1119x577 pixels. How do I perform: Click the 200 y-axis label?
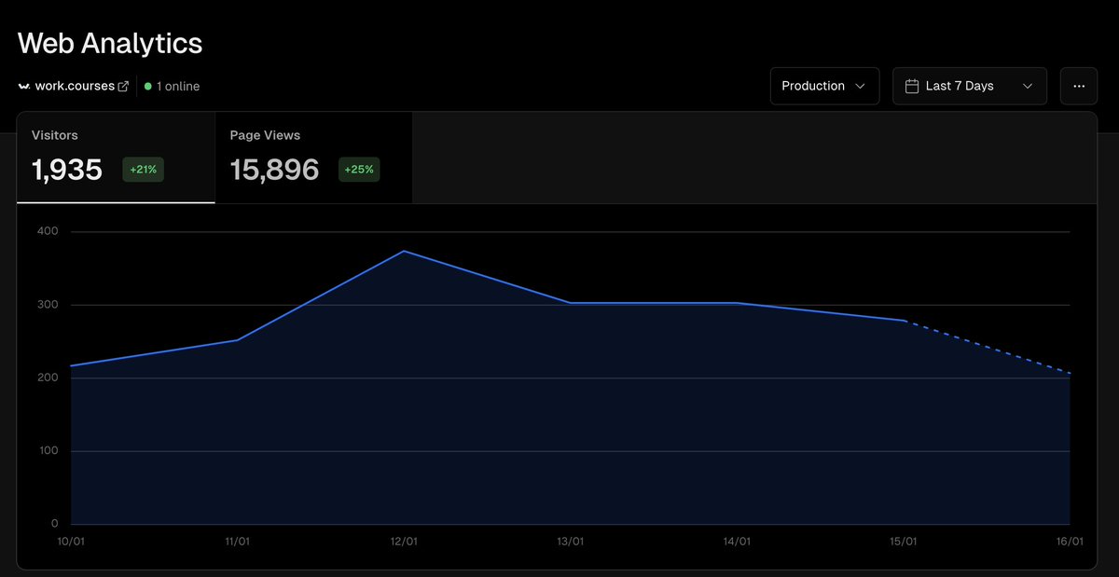(x=48, y=378)
